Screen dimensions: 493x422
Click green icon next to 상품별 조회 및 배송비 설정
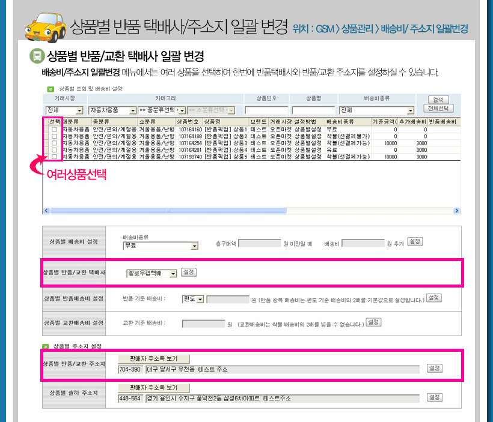(51, 89)
